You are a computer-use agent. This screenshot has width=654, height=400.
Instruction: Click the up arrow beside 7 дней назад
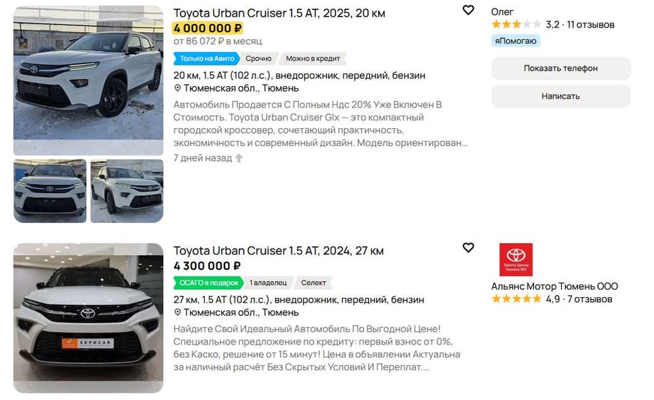(x=239, y=158)
